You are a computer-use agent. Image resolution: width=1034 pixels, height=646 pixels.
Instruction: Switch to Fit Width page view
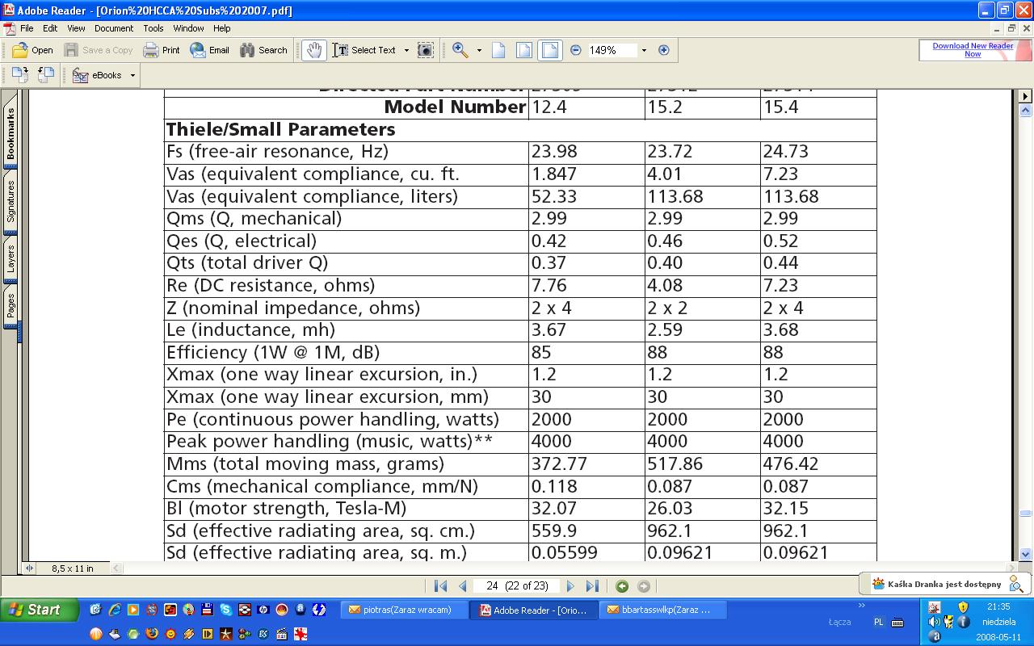point(550,50)
